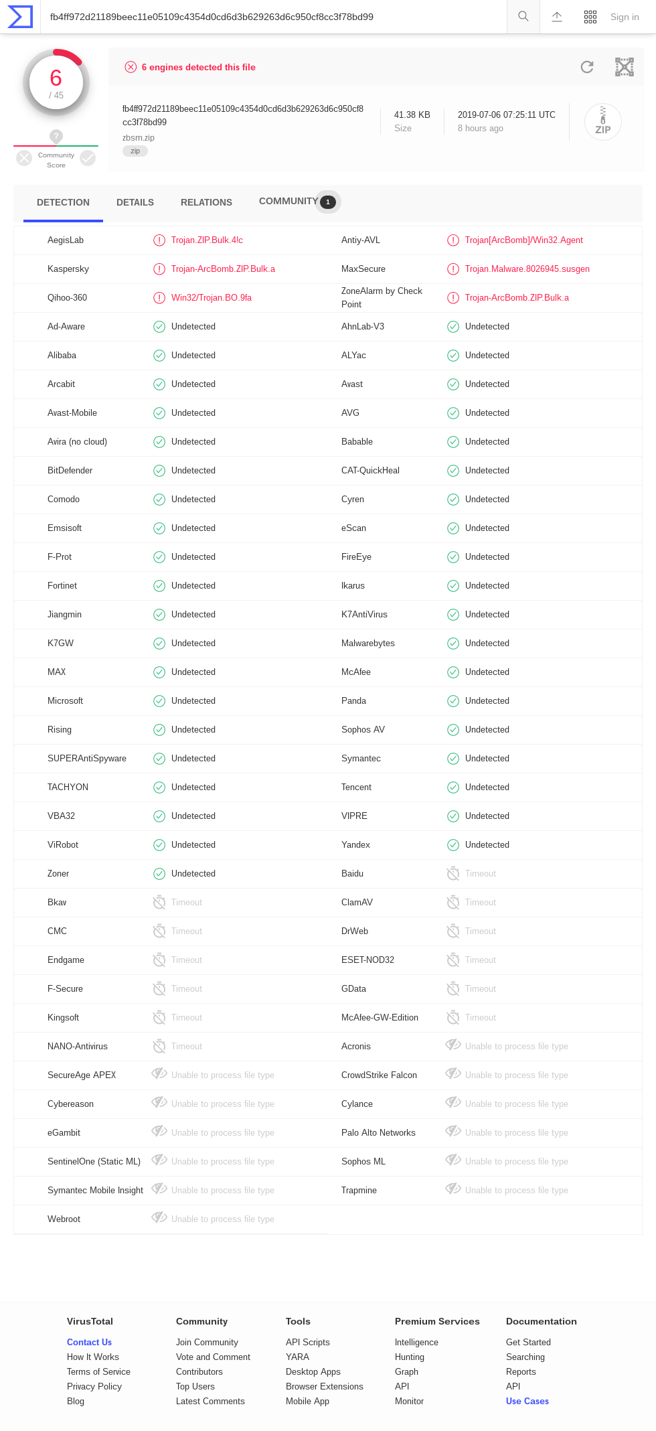
Task: Open the upload file icon
Action: pyautogui.click(x=557, y=17)
